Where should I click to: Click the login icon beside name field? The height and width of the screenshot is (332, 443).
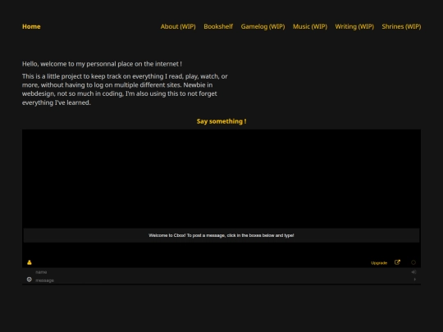coord(414,272)
